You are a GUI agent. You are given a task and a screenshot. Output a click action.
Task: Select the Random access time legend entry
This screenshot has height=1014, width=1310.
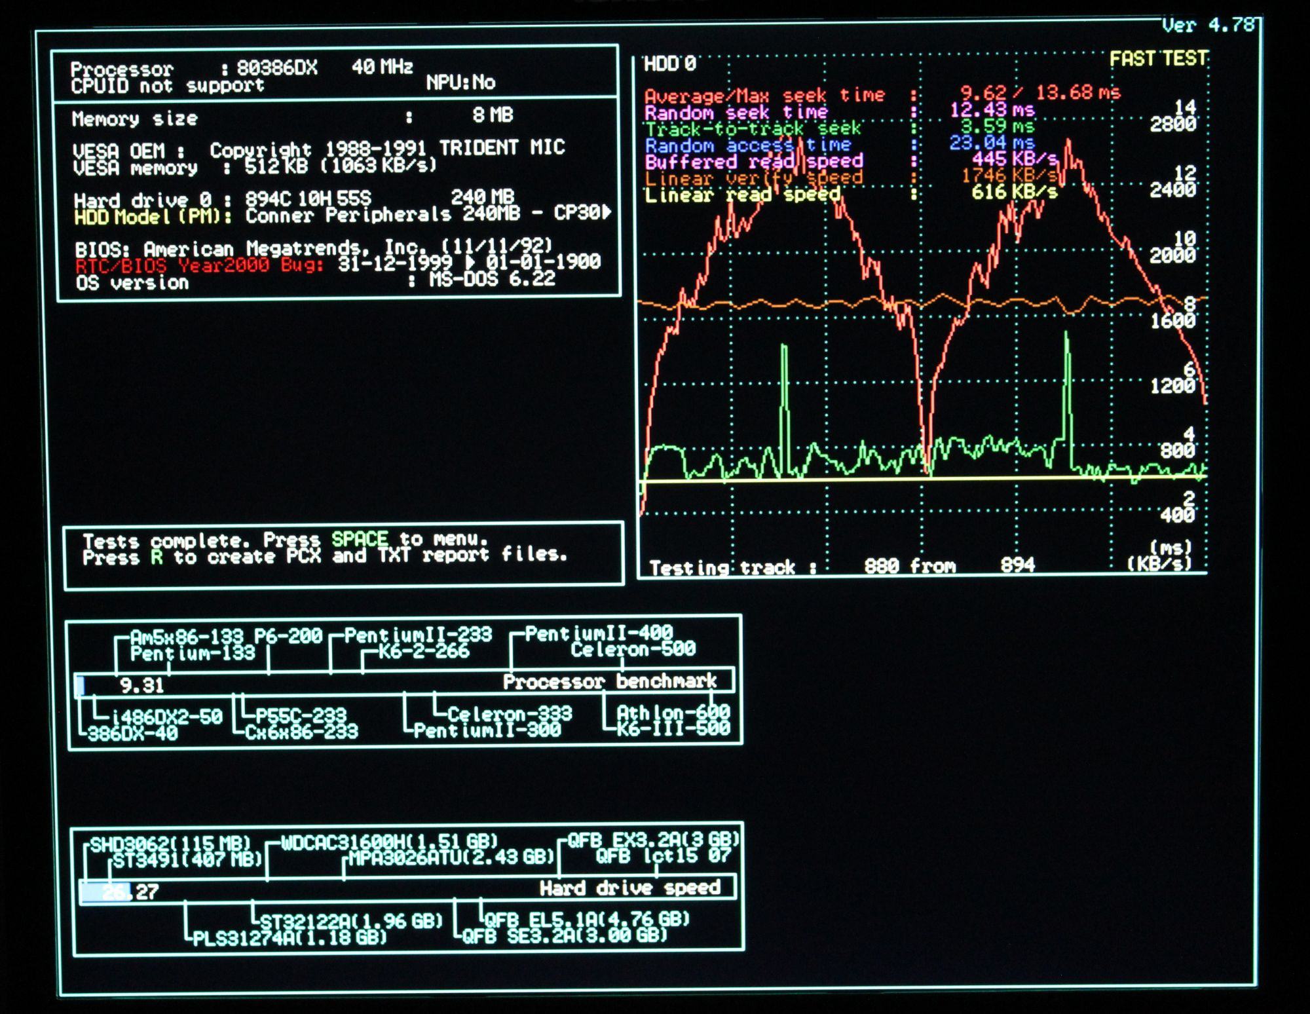[748, 145]
